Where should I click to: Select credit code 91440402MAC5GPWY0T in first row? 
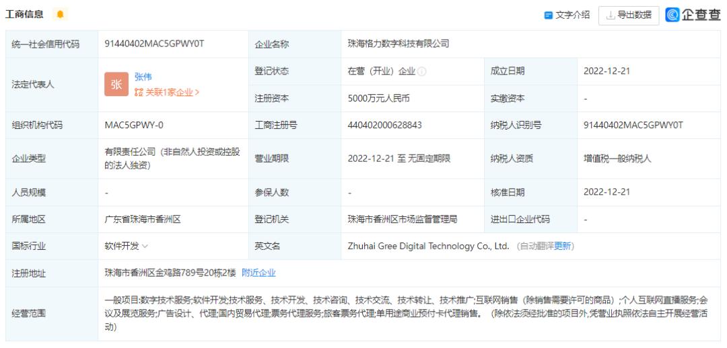click(x=154, y=44)
